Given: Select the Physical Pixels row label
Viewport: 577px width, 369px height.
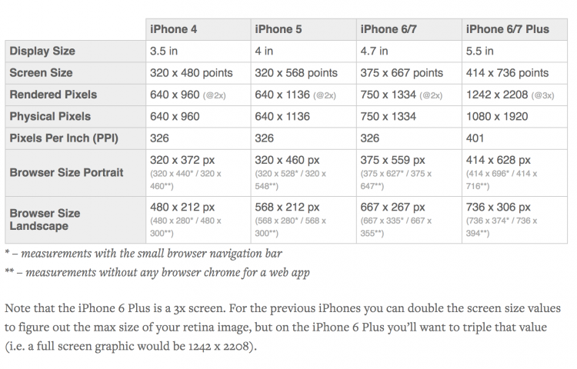Looking at the screenshot, I should 50,116.
